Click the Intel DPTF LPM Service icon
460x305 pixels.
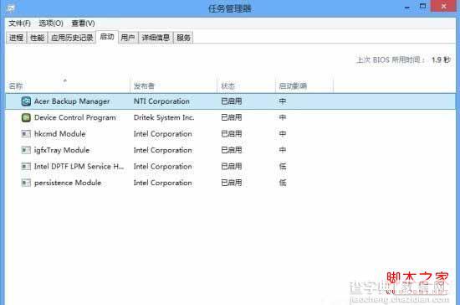26,167
